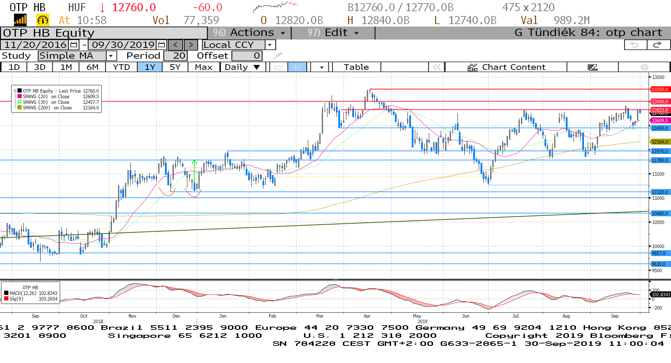Image resolution: width=671 pixels, height=363 pixels.
Task: Expand the Simple MA study dropdown
Action: click(x=111, y=56)
